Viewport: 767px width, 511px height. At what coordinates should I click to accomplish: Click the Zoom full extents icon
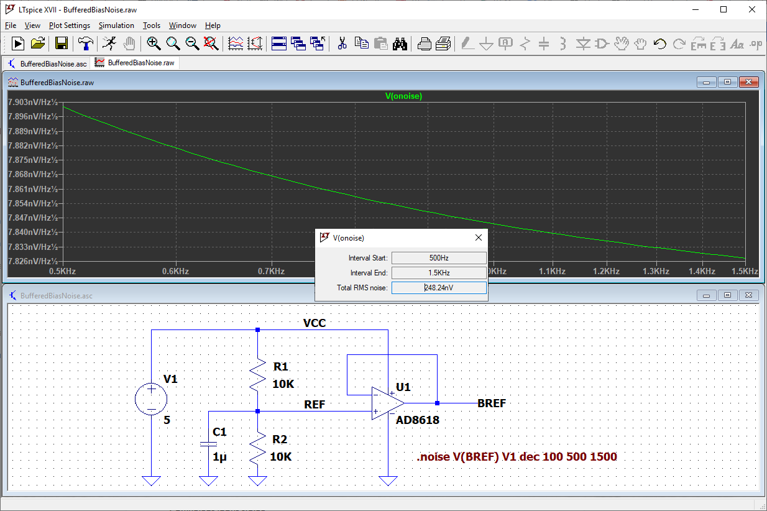211,44
